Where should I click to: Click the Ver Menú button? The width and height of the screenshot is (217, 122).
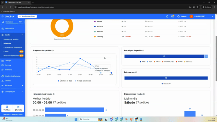[x=7, y=108]
